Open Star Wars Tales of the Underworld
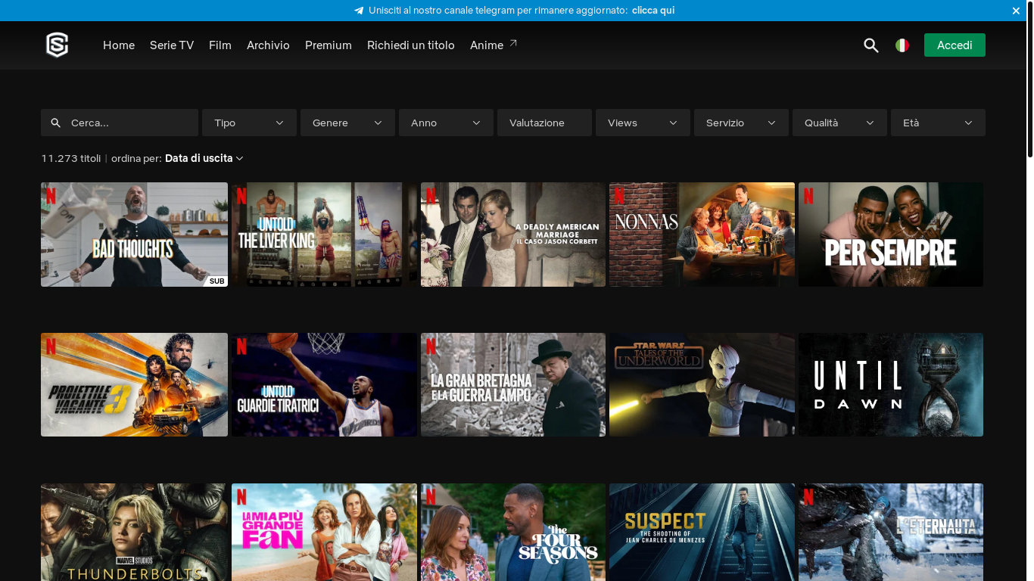Viewport: 1034px width, 581px height. point(702,384)
